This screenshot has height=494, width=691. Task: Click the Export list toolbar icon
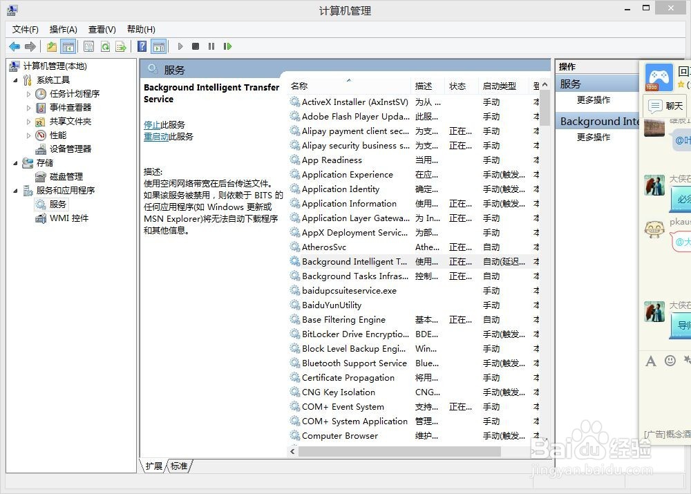coord(121,46)
